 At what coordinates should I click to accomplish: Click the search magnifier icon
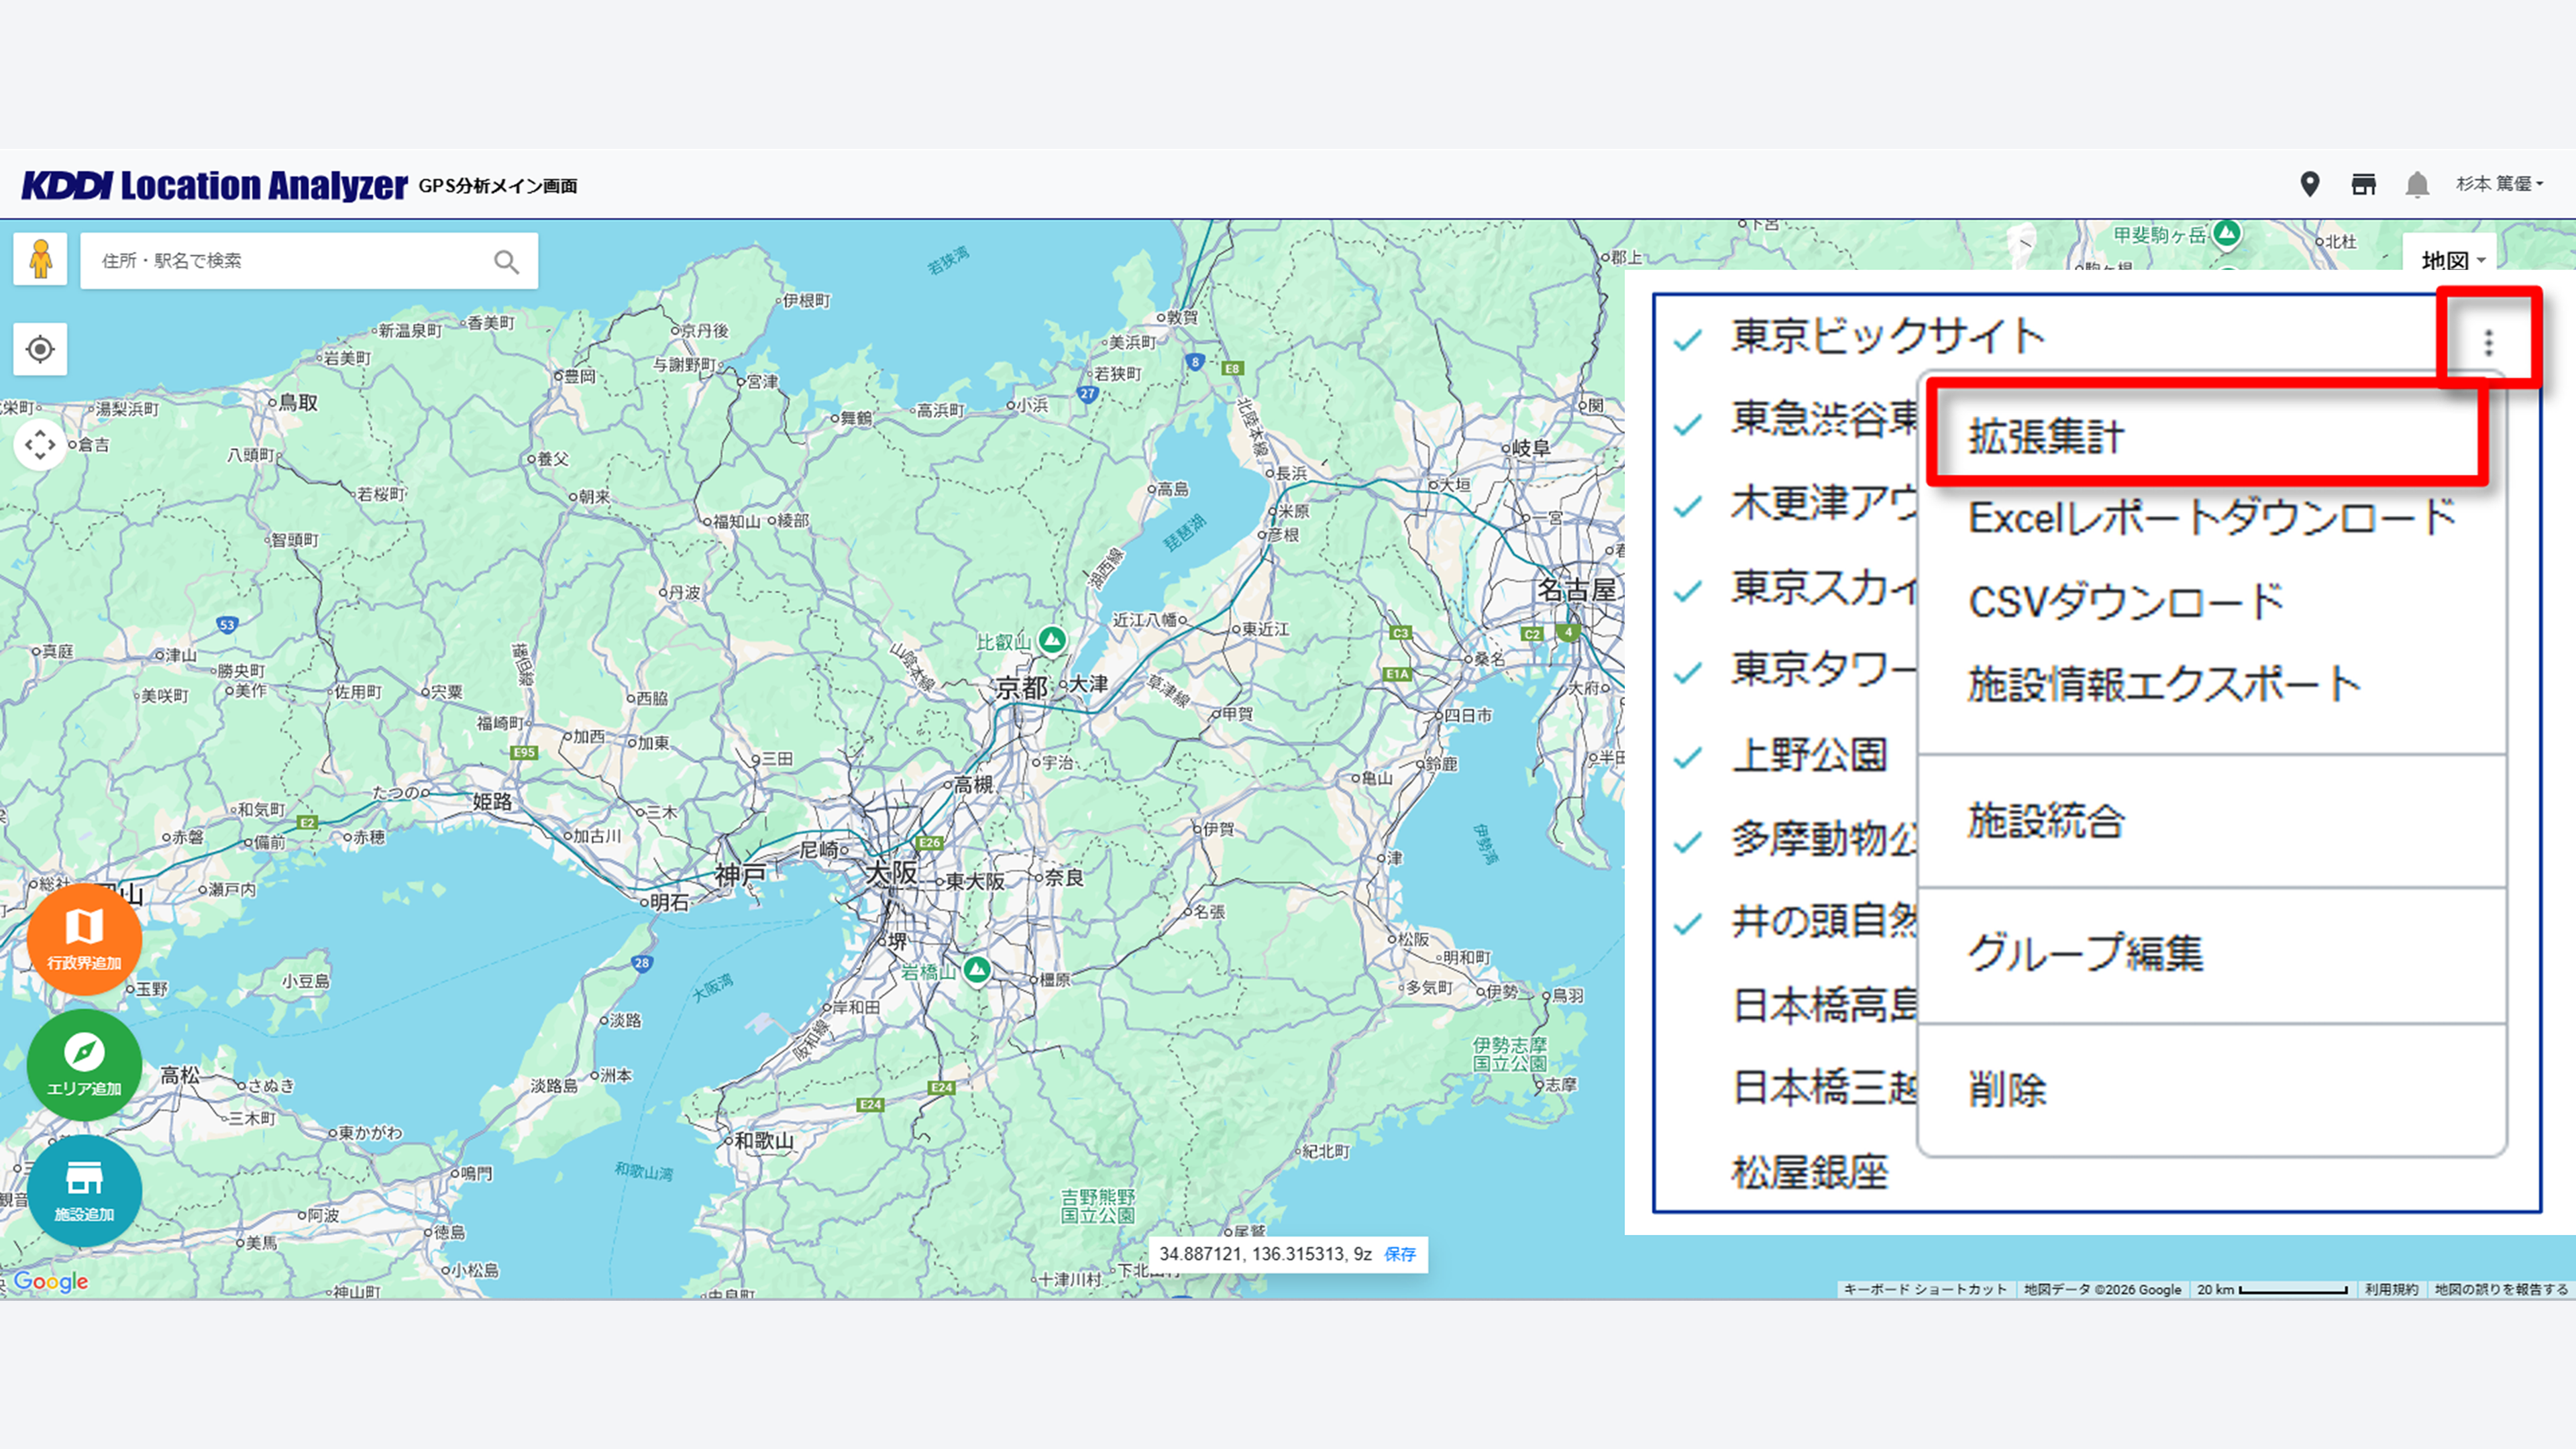(507, 262)
